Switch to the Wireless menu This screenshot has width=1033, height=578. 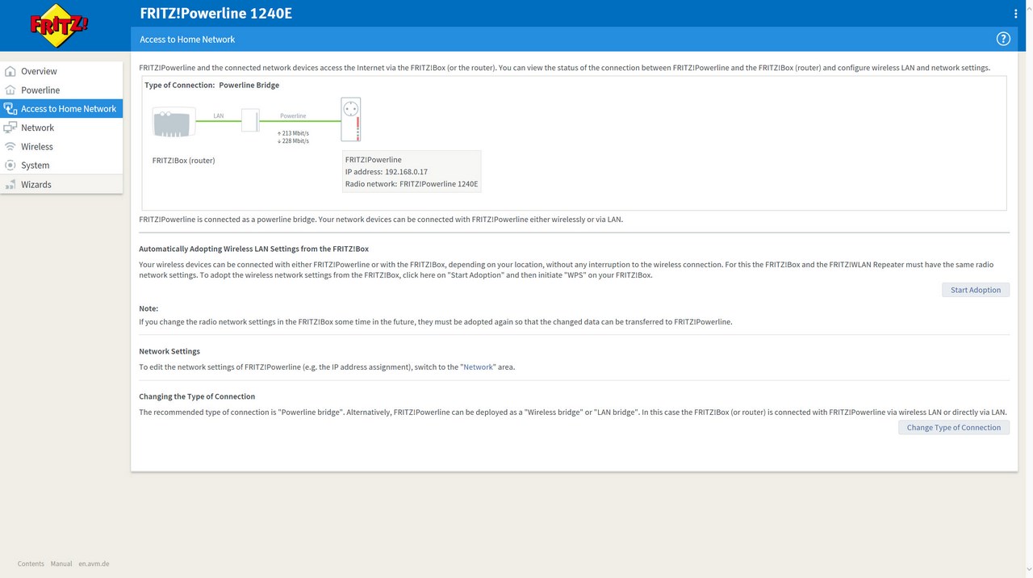click(x=61, y=146)
